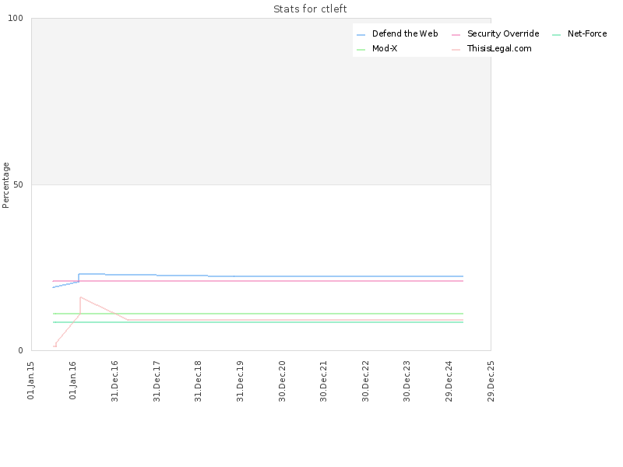The width and height of the screenshot is (623, 467).
Task: Click the 30.Dec.20 x-axis label
Action: pos(282,381)
